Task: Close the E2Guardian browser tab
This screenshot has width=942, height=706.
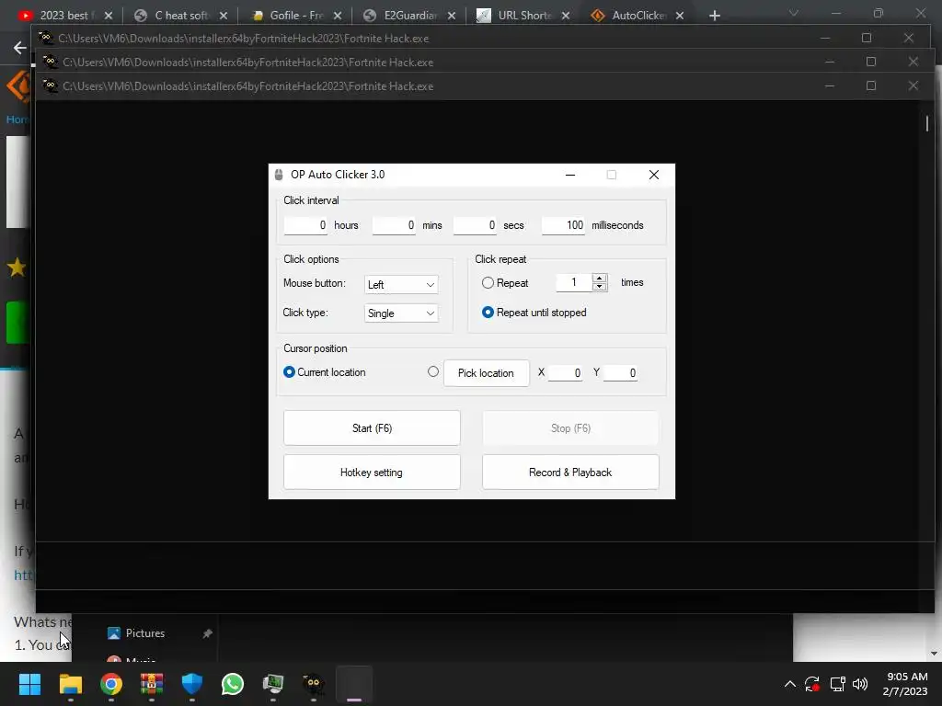Action: click(x=452, y=16)
